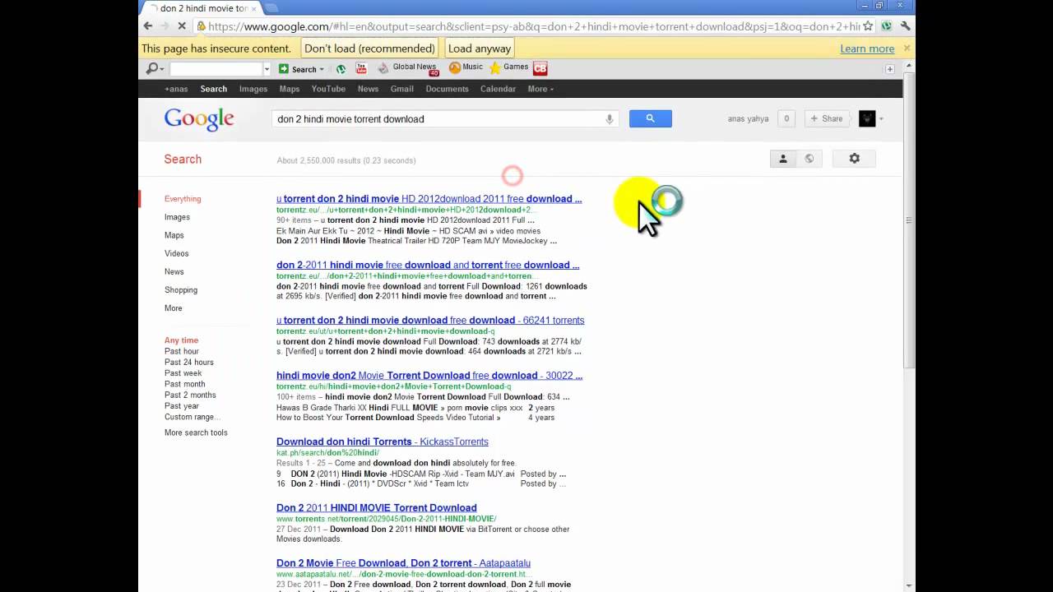Click Don't load (recommended)

(x=369, y=49)
